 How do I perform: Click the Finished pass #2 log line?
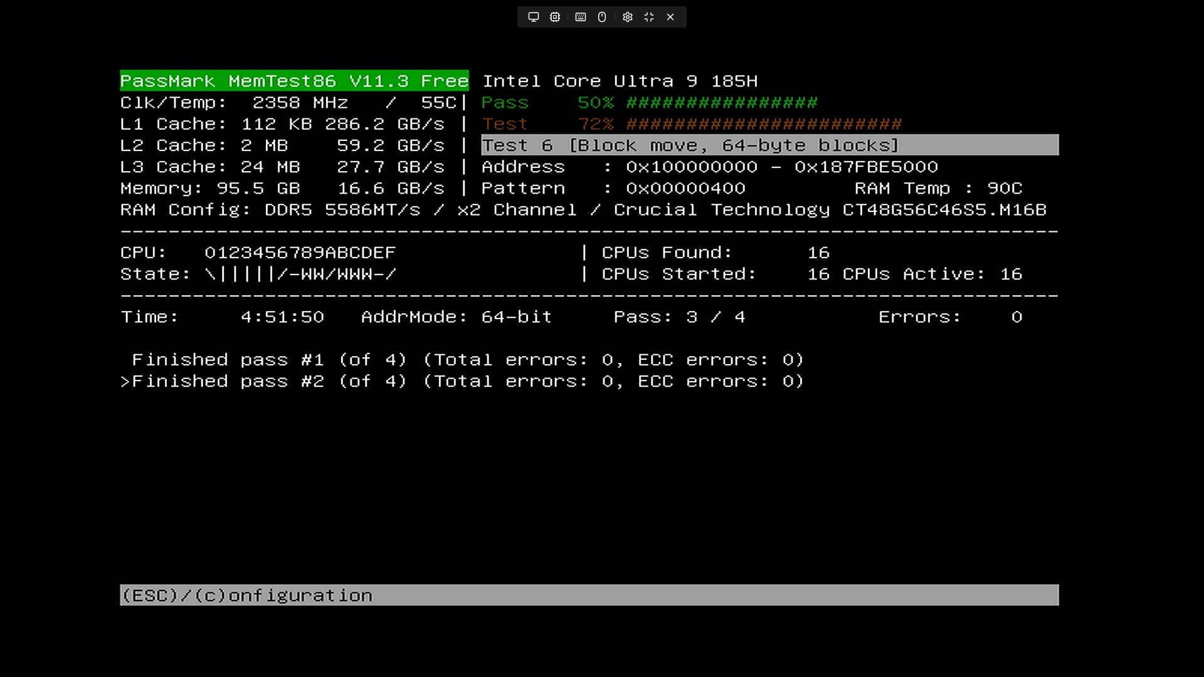coord(467,381)
